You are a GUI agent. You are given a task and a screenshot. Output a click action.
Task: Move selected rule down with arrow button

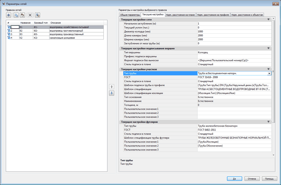(112, 93)
